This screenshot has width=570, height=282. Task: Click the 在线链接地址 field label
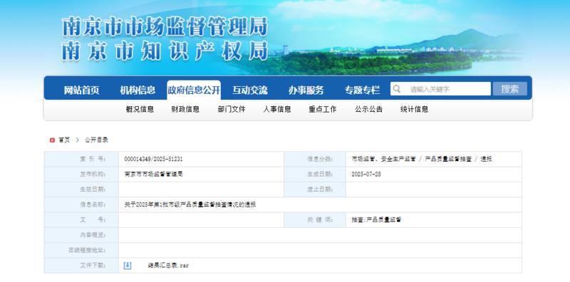[87, 251]
